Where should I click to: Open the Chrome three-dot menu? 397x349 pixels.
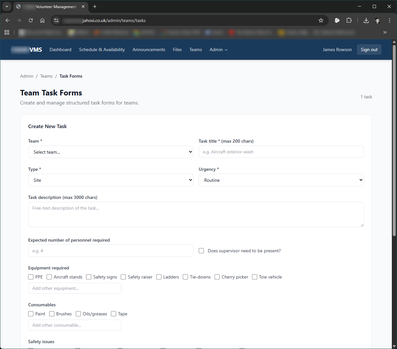pos(390,20)
